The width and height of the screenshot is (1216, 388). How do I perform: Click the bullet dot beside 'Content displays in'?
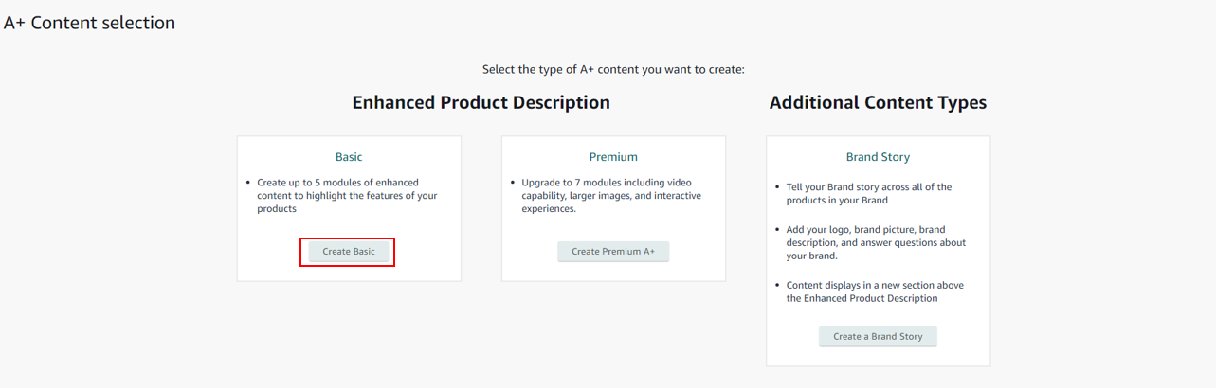click(776, 285)
